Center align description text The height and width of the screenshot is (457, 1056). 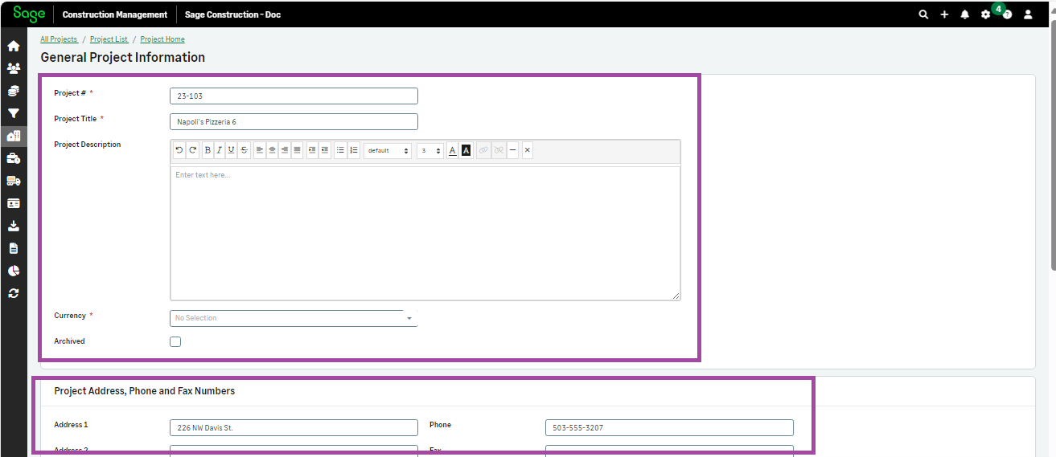[x=272, y=150]
